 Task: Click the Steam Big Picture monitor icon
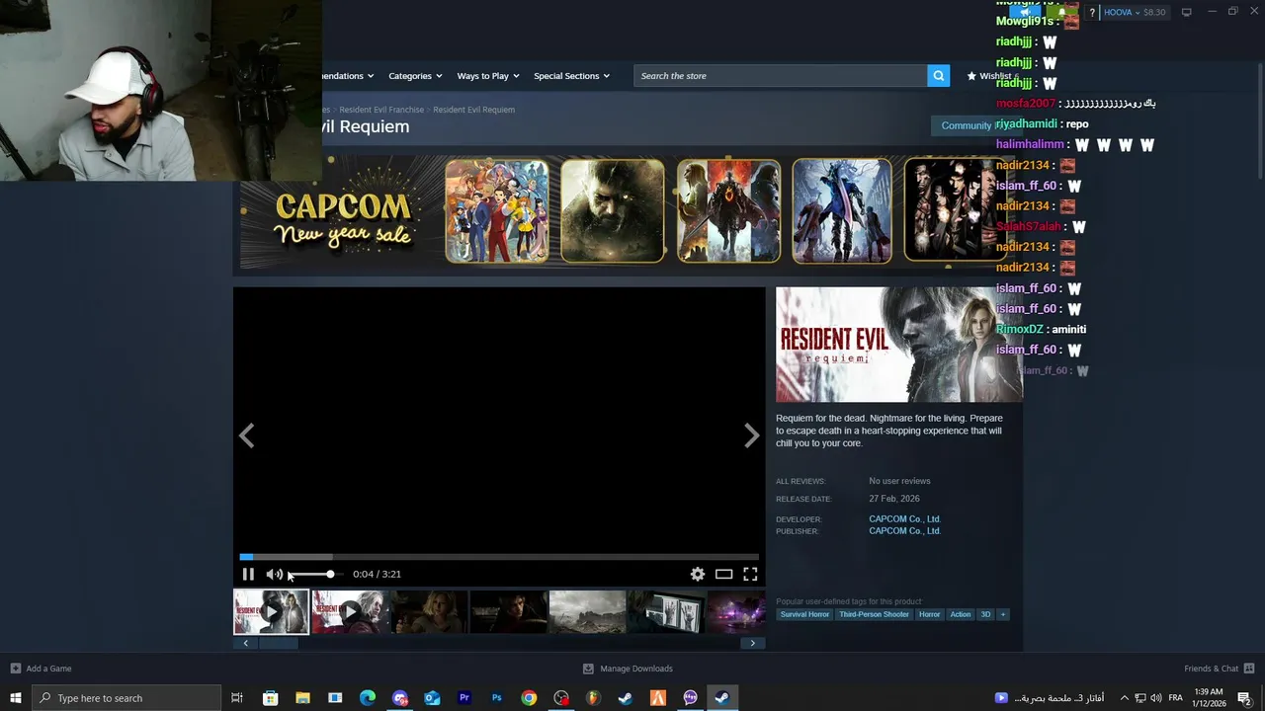pyautogui.click(x=1186, y=12)
